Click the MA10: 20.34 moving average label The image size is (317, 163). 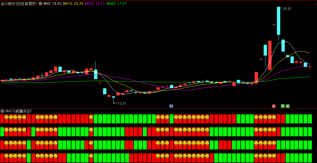pos(73,3)
